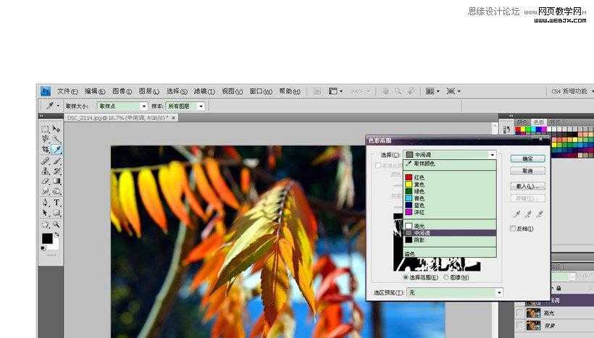Switch to the 样式 panel tab

[555, 122]
